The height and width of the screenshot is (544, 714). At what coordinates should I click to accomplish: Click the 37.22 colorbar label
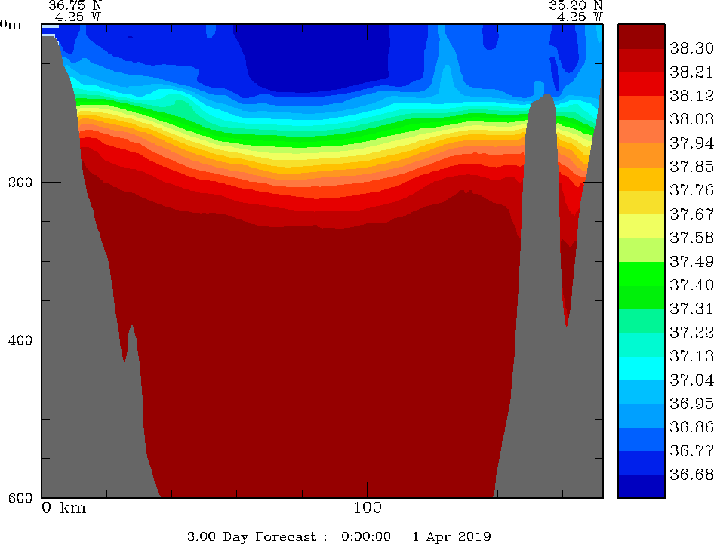click(691, 332)
